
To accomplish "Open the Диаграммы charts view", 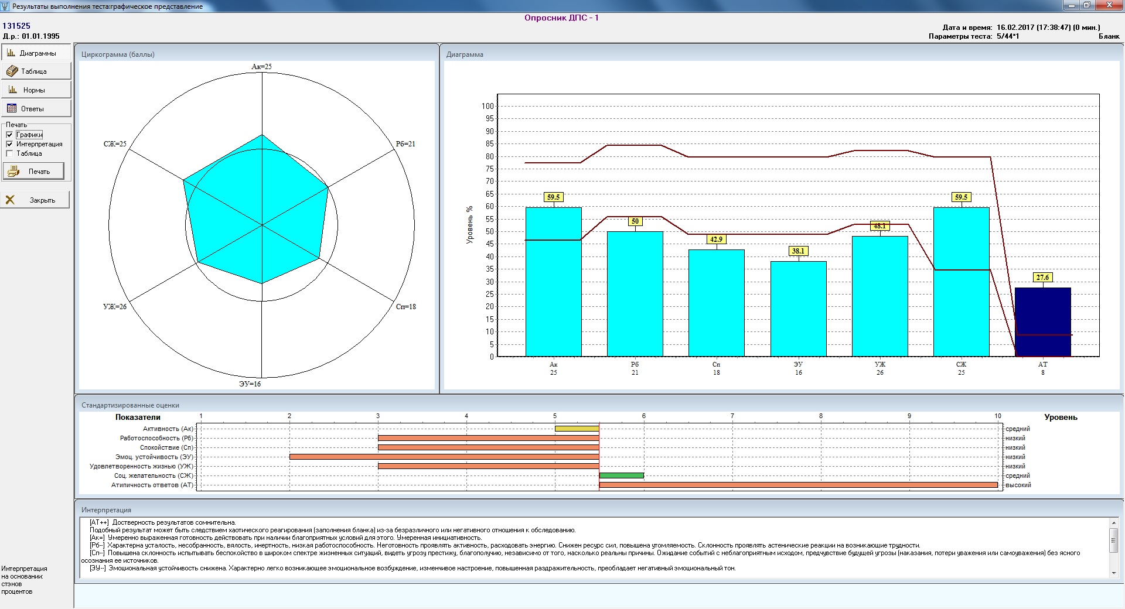I will [x=36, y=53].
